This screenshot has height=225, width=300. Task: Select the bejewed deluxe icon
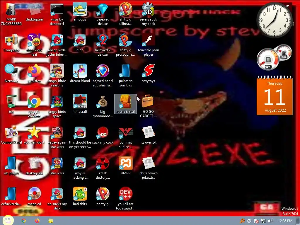pyautogui.click(x=103, y=14)
